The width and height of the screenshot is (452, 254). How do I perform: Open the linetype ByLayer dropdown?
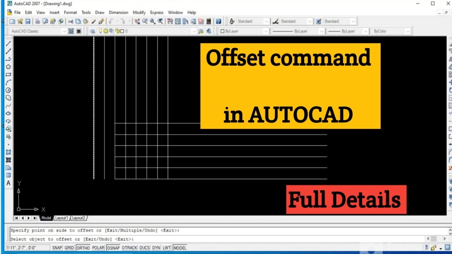[x=321, y=31]
